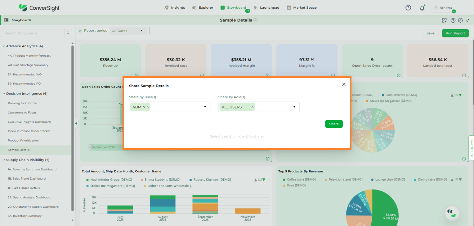Open the Share by Role(s) dropdown

pyautogui.click(x=294, y=107)
